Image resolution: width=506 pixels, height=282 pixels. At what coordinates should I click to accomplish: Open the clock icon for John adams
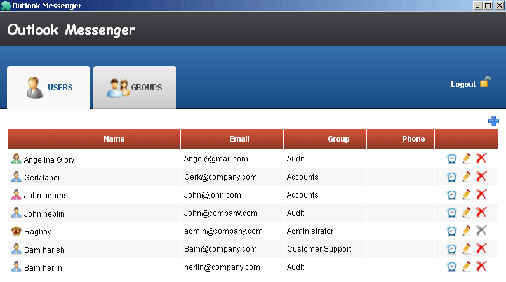451,194
